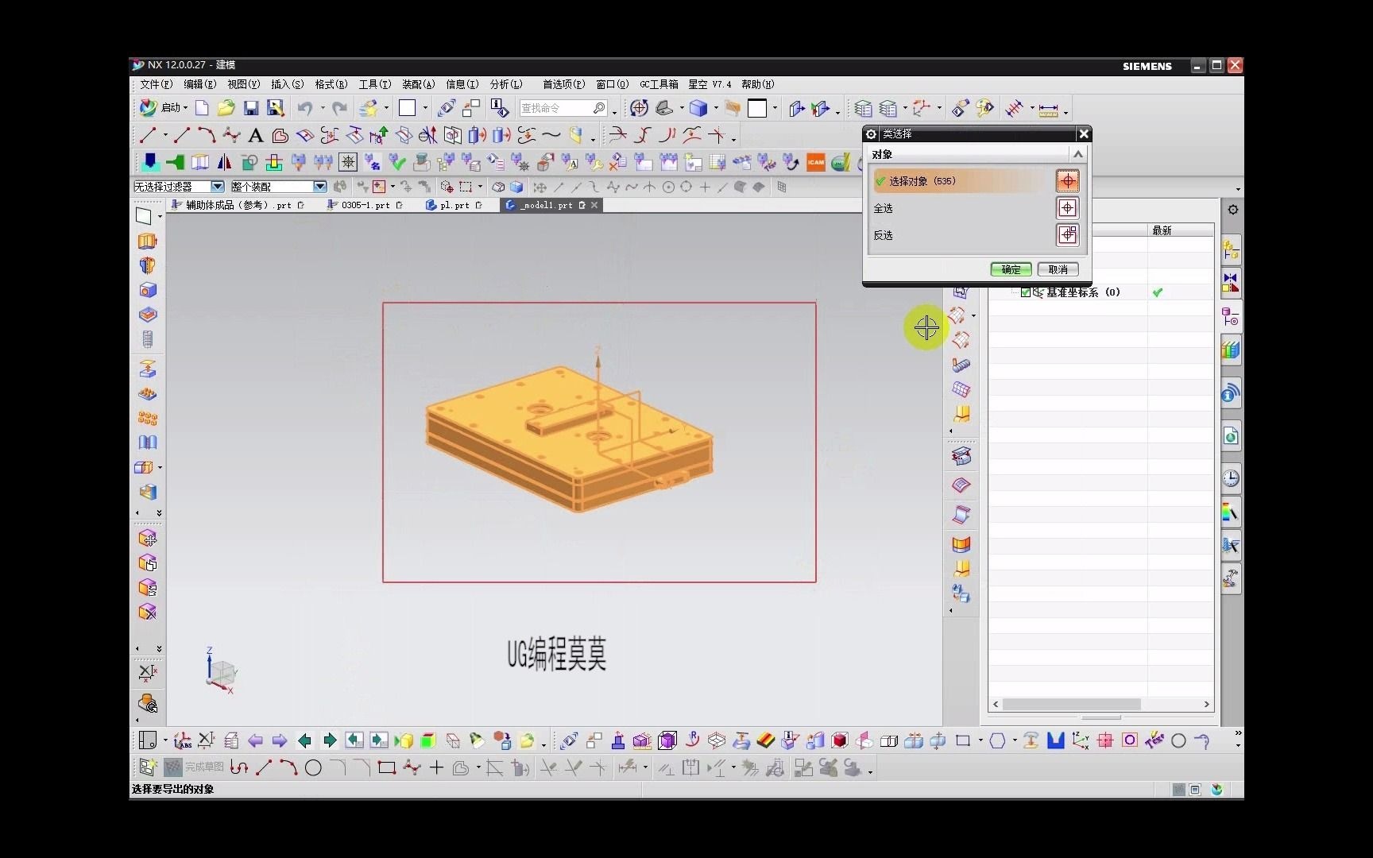Click the New file icon
Image resolution: width=1373 pixels, height=858 pixels.
(202, 108)
